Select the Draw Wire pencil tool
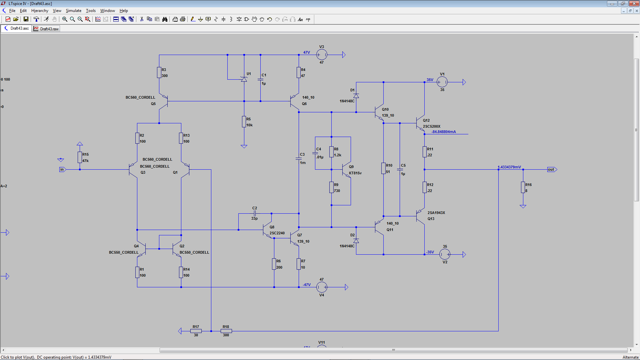 193,19
